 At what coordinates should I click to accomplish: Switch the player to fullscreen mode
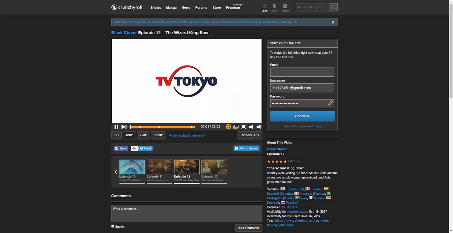pos(243,127)
